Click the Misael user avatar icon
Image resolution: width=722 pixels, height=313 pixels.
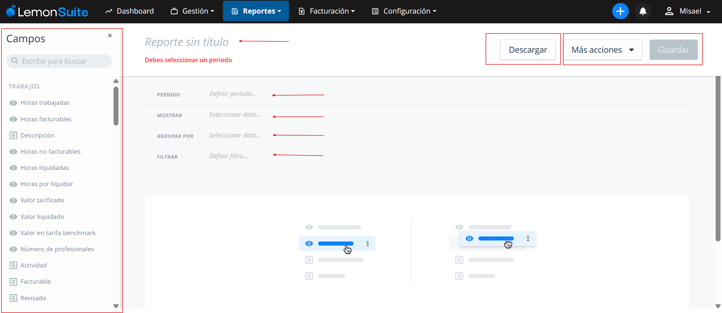point(669,11)
